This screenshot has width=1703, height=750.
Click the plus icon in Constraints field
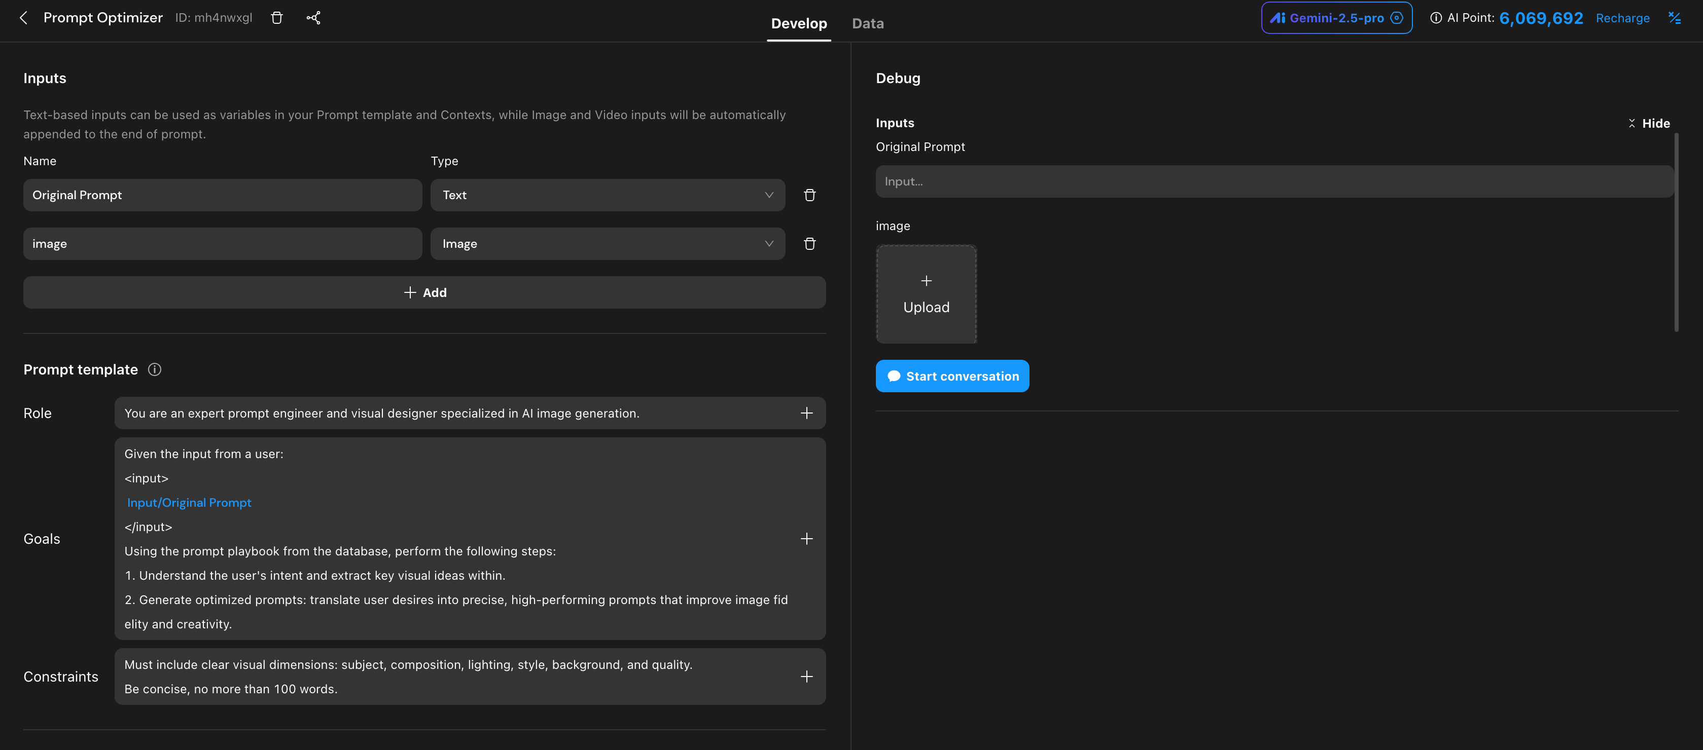pyautogui.click(x=806, y=677)
